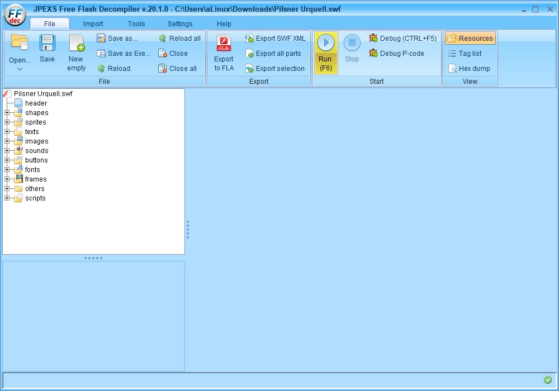This screenshot has height=391, width=559.
Task: Click the header page icon
Action: coord(18,103)
